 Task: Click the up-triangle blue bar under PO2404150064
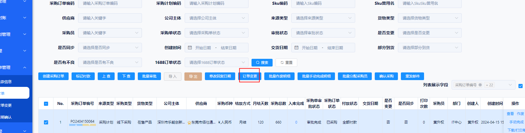tap(76, 125)
